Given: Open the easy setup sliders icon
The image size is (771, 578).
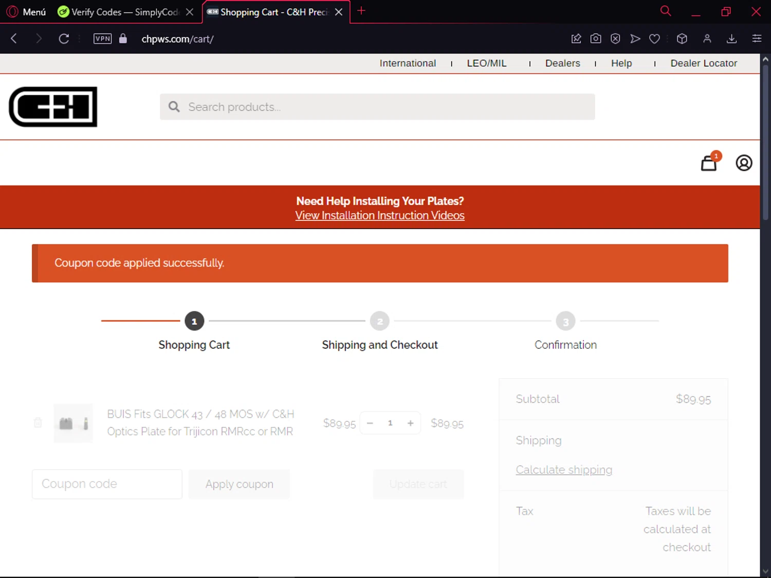Looking at the screenshot, I should [757, 39].
